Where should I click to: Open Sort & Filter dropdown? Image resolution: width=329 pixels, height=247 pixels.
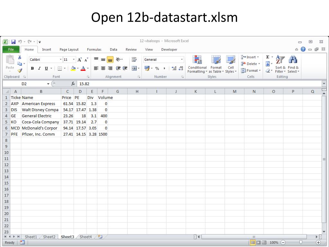coord(280,64)
